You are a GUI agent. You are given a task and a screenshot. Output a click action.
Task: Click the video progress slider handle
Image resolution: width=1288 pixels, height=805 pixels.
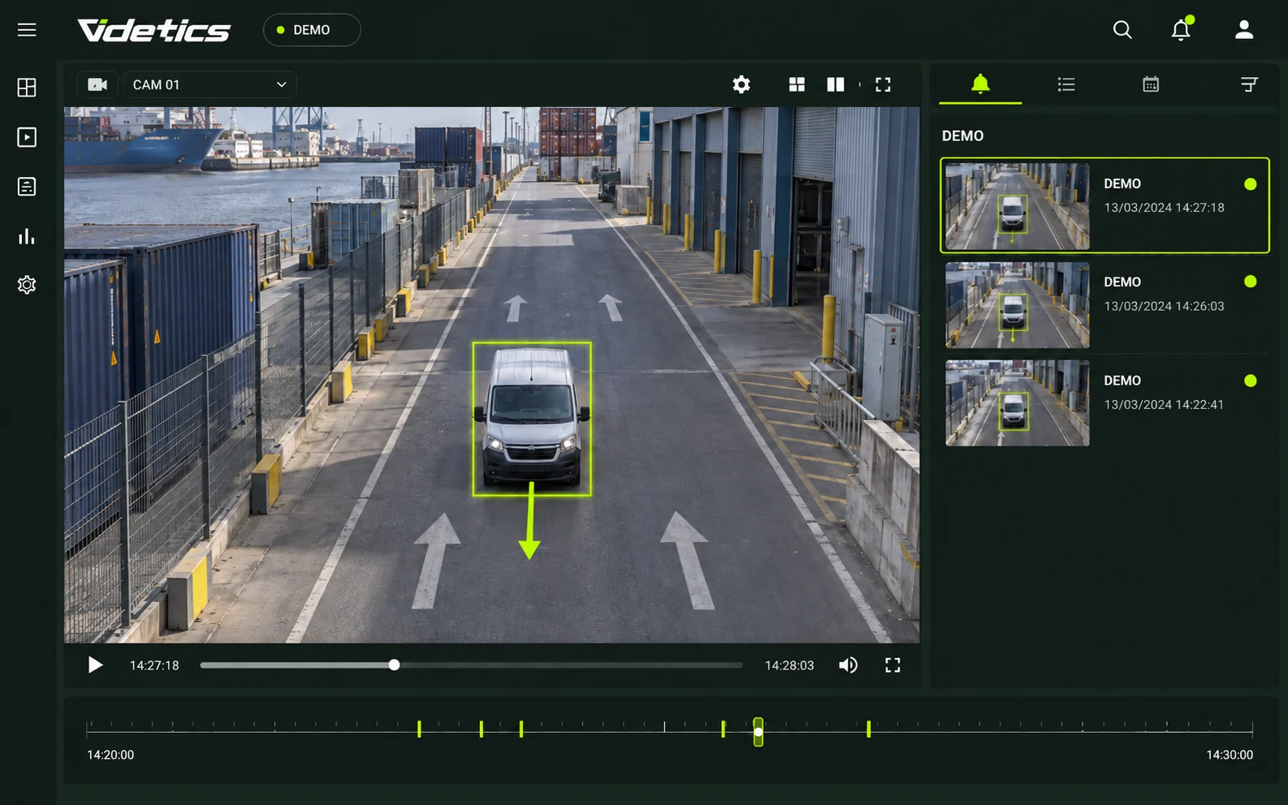tap(394, 665)
